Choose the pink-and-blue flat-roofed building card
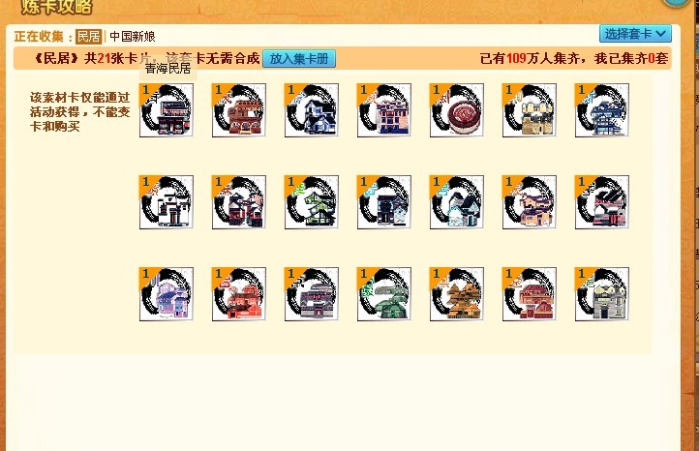699x451 pixels. (383, 110)
